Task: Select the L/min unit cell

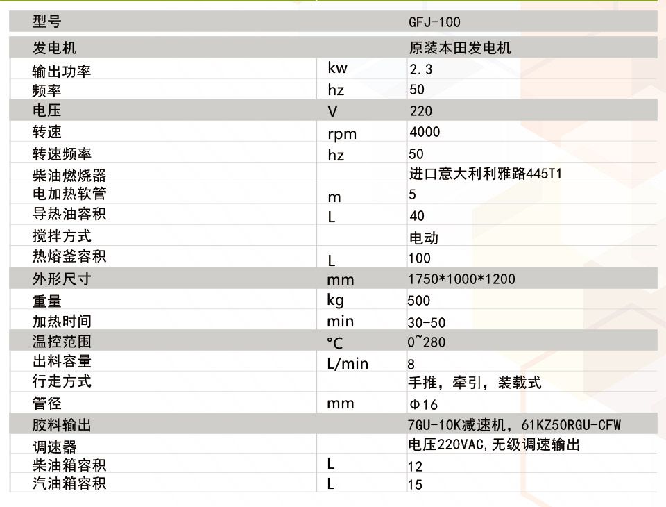Action: tap(348, 363)
